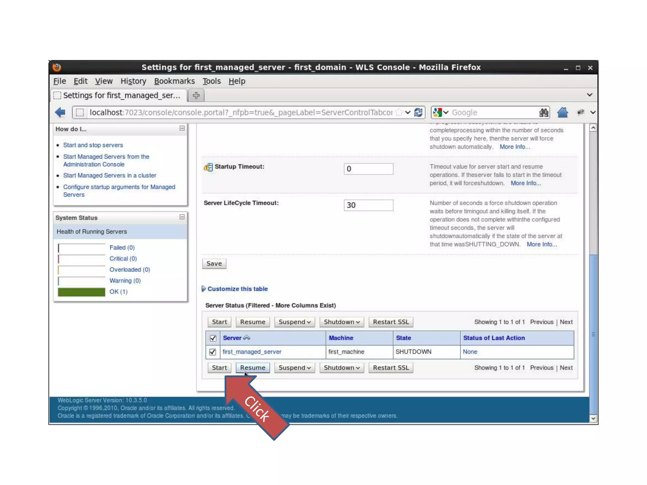The width and height of the screenshot is (647, 485).
Task: Click Failed (0) health link
Action: coord(122,248)
